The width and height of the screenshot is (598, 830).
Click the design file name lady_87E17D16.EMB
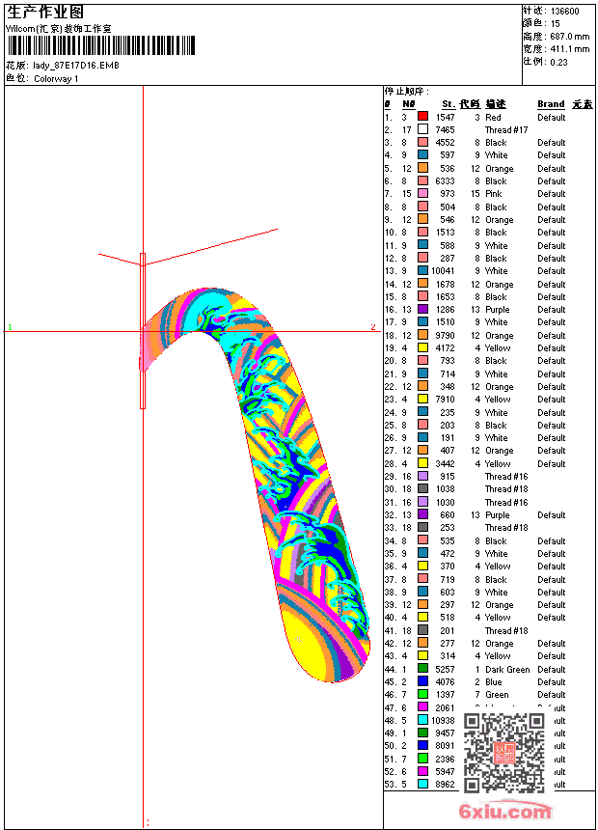pyautogui.click(x=76, y=66)
